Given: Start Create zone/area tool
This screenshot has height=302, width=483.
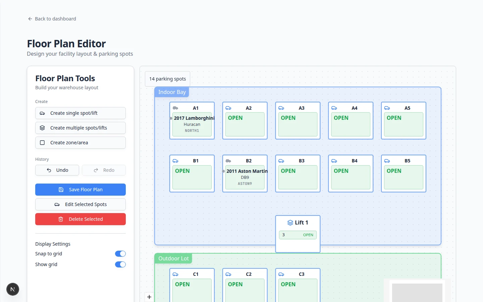Looking at the screenshot, I should tap(80, 143).
